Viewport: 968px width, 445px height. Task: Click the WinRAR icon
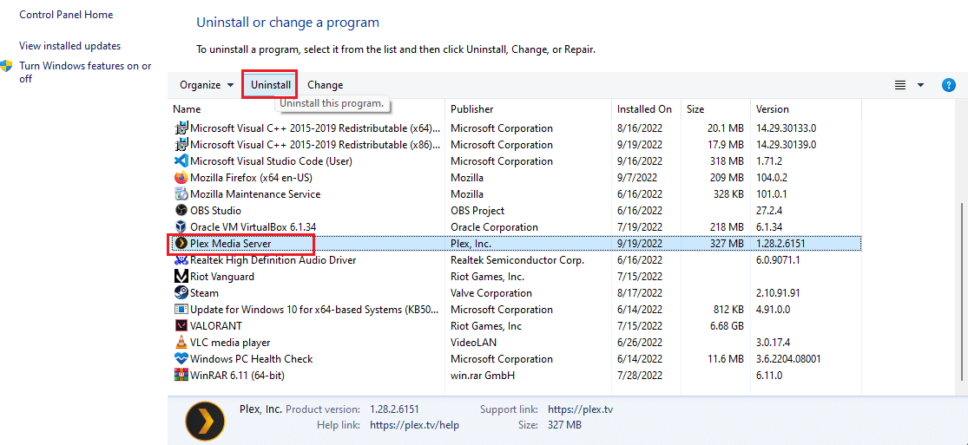[x=181, y=376]
